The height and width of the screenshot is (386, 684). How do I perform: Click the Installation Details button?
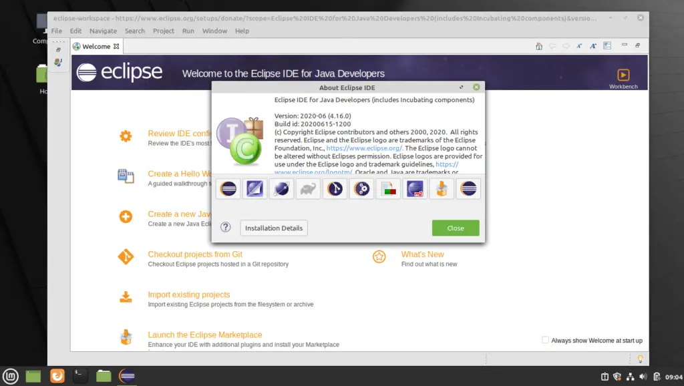273,228
